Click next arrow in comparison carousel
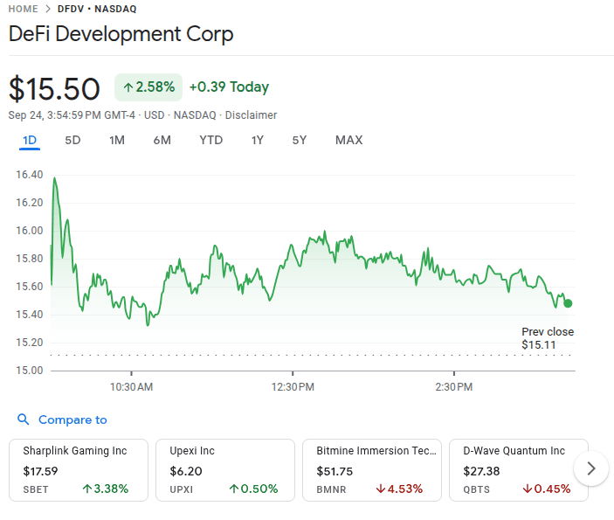 click(591, 468)
